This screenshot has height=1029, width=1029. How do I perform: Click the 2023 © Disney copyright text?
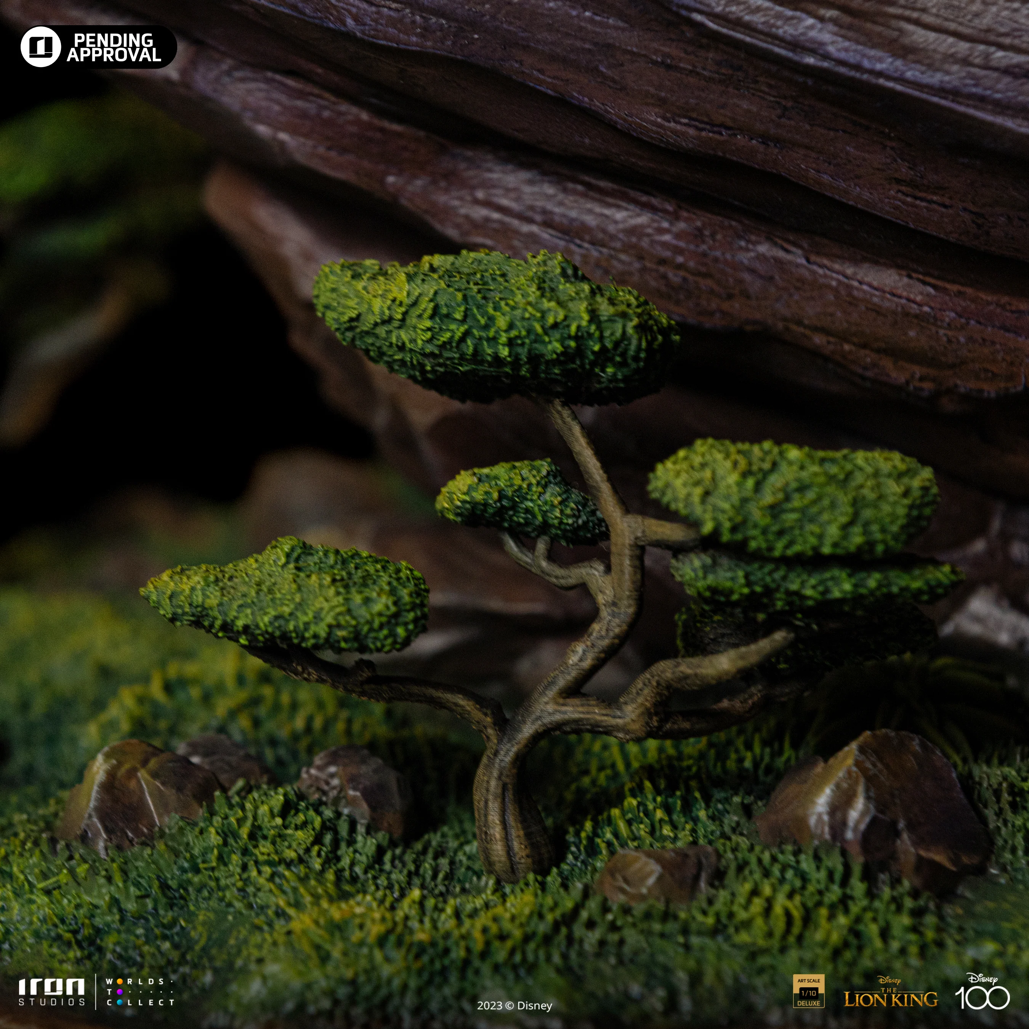(514, 1006)
